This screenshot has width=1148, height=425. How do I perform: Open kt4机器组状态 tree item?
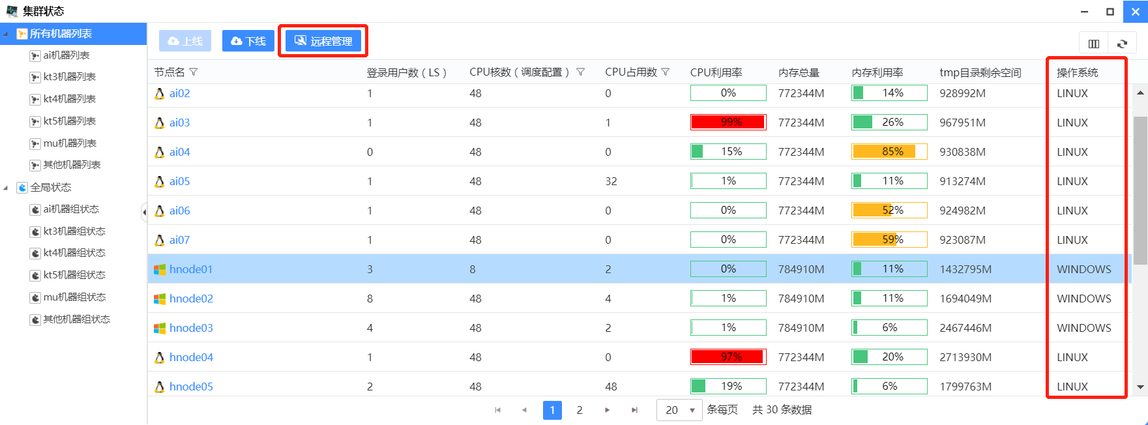click(74, 253)
